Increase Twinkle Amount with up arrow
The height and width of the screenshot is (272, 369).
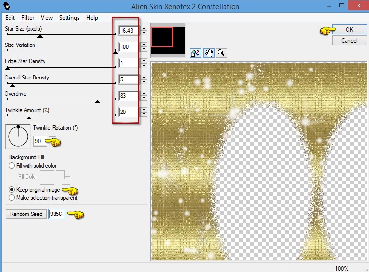(x=144, y=110)
